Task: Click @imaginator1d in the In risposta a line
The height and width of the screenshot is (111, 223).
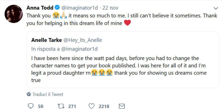Action: (79, 49)
